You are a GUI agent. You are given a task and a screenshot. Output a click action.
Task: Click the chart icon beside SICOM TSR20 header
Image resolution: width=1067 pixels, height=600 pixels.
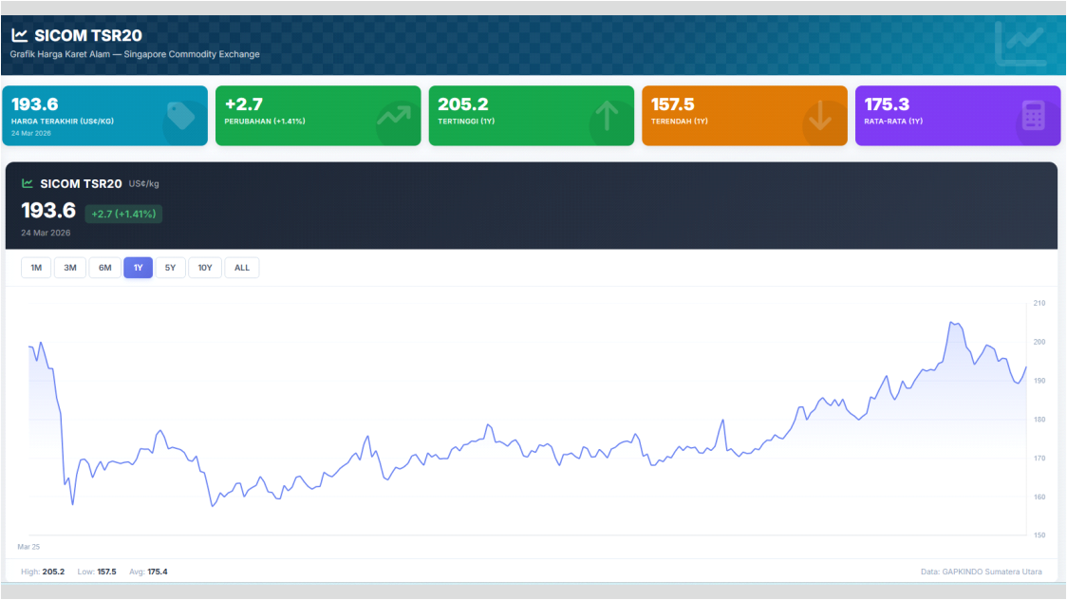pos(19,35)
